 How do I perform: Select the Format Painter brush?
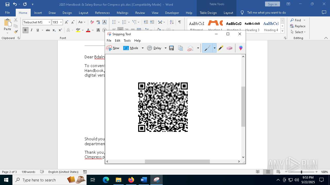point(16,32)
